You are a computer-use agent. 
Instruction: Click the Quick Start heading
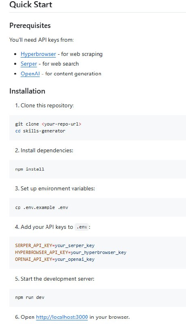[31, 4]
